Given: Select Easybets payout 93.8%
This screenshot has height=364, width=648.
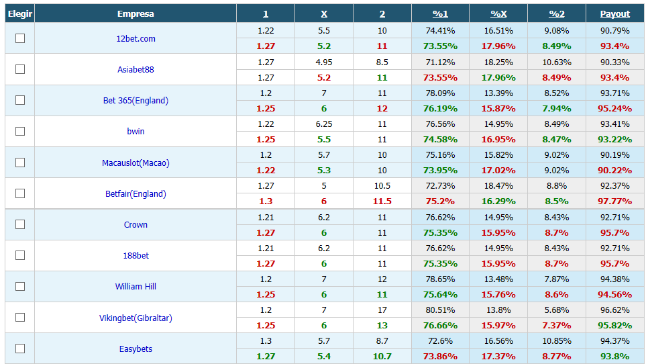Looking at the screenshot, I should click(615, 356).
